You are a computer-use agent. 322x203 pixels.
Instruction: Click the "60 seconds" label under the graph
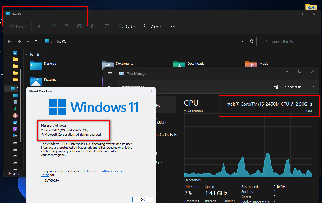click(x=192, y=180)
